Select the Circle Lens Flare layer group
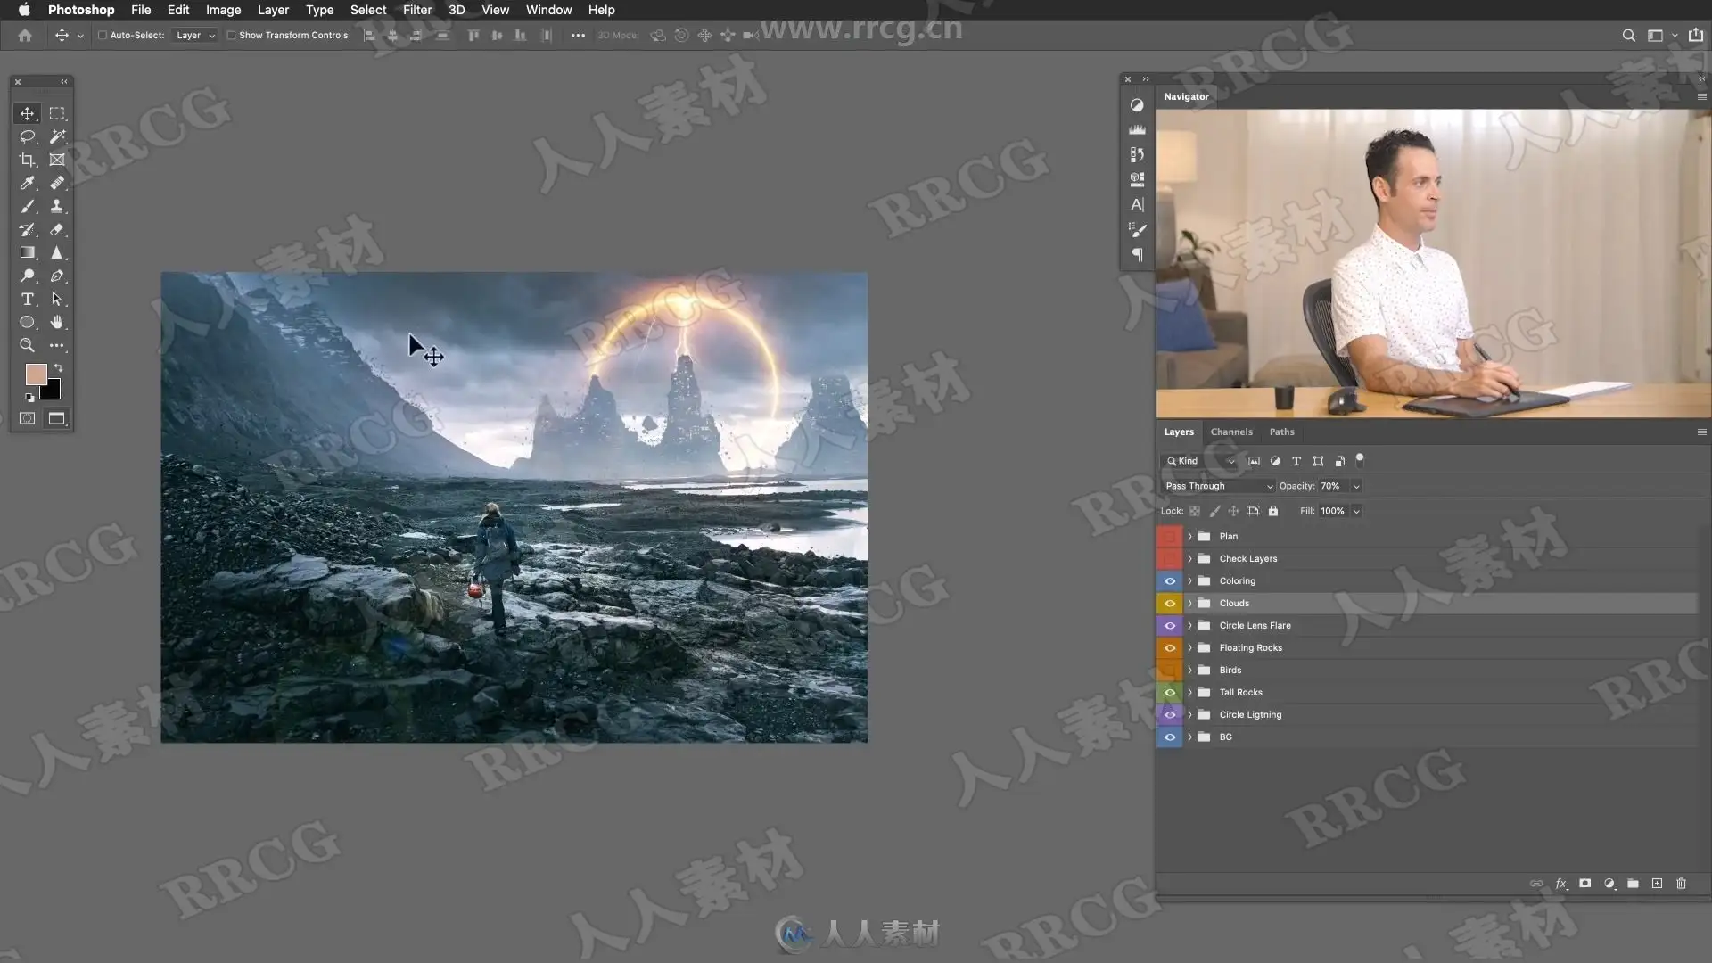1712x963 pixels. click(1255, 626)
